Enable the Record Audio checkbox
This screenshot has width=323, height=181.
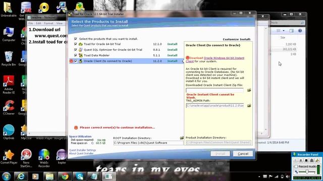coord(296,166)
